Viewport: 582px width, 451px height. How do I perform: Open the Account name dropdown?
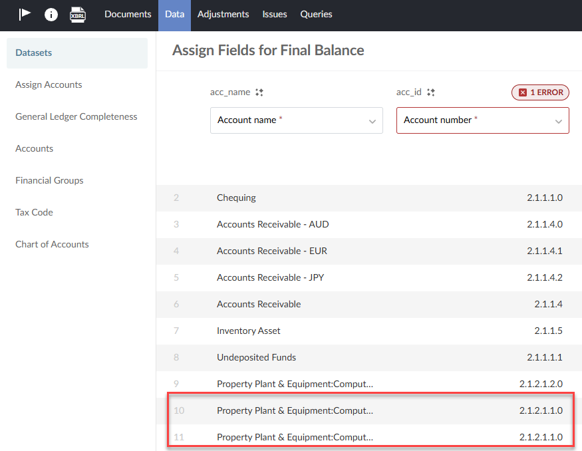click(296, 120)
